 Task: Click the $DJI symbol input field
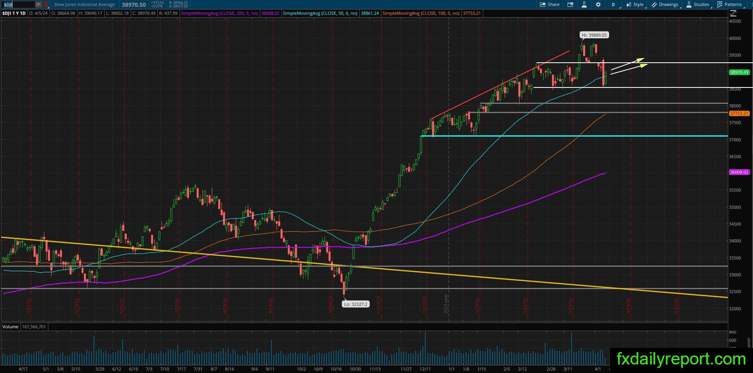(x=18, y=4)
